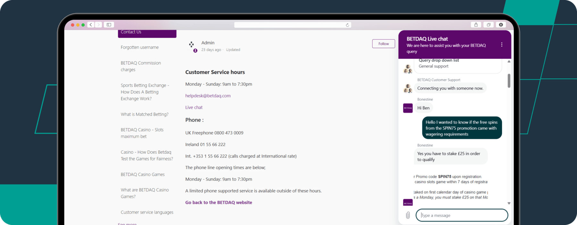Go back using browser back arrow

click(x=91, y=25)
